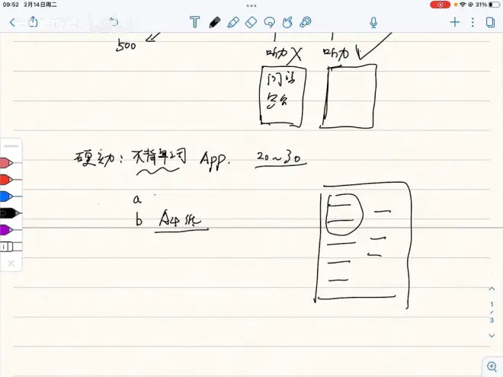Select the purple pen preset
The height and width of the screenshot is (377, 503).
9,229
